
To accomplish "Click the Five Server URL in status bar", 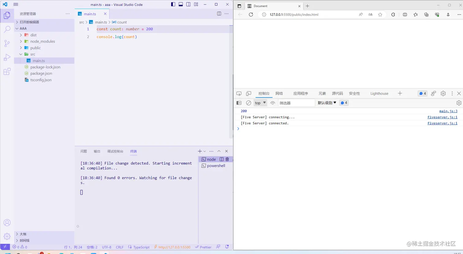I will (172, 247).
